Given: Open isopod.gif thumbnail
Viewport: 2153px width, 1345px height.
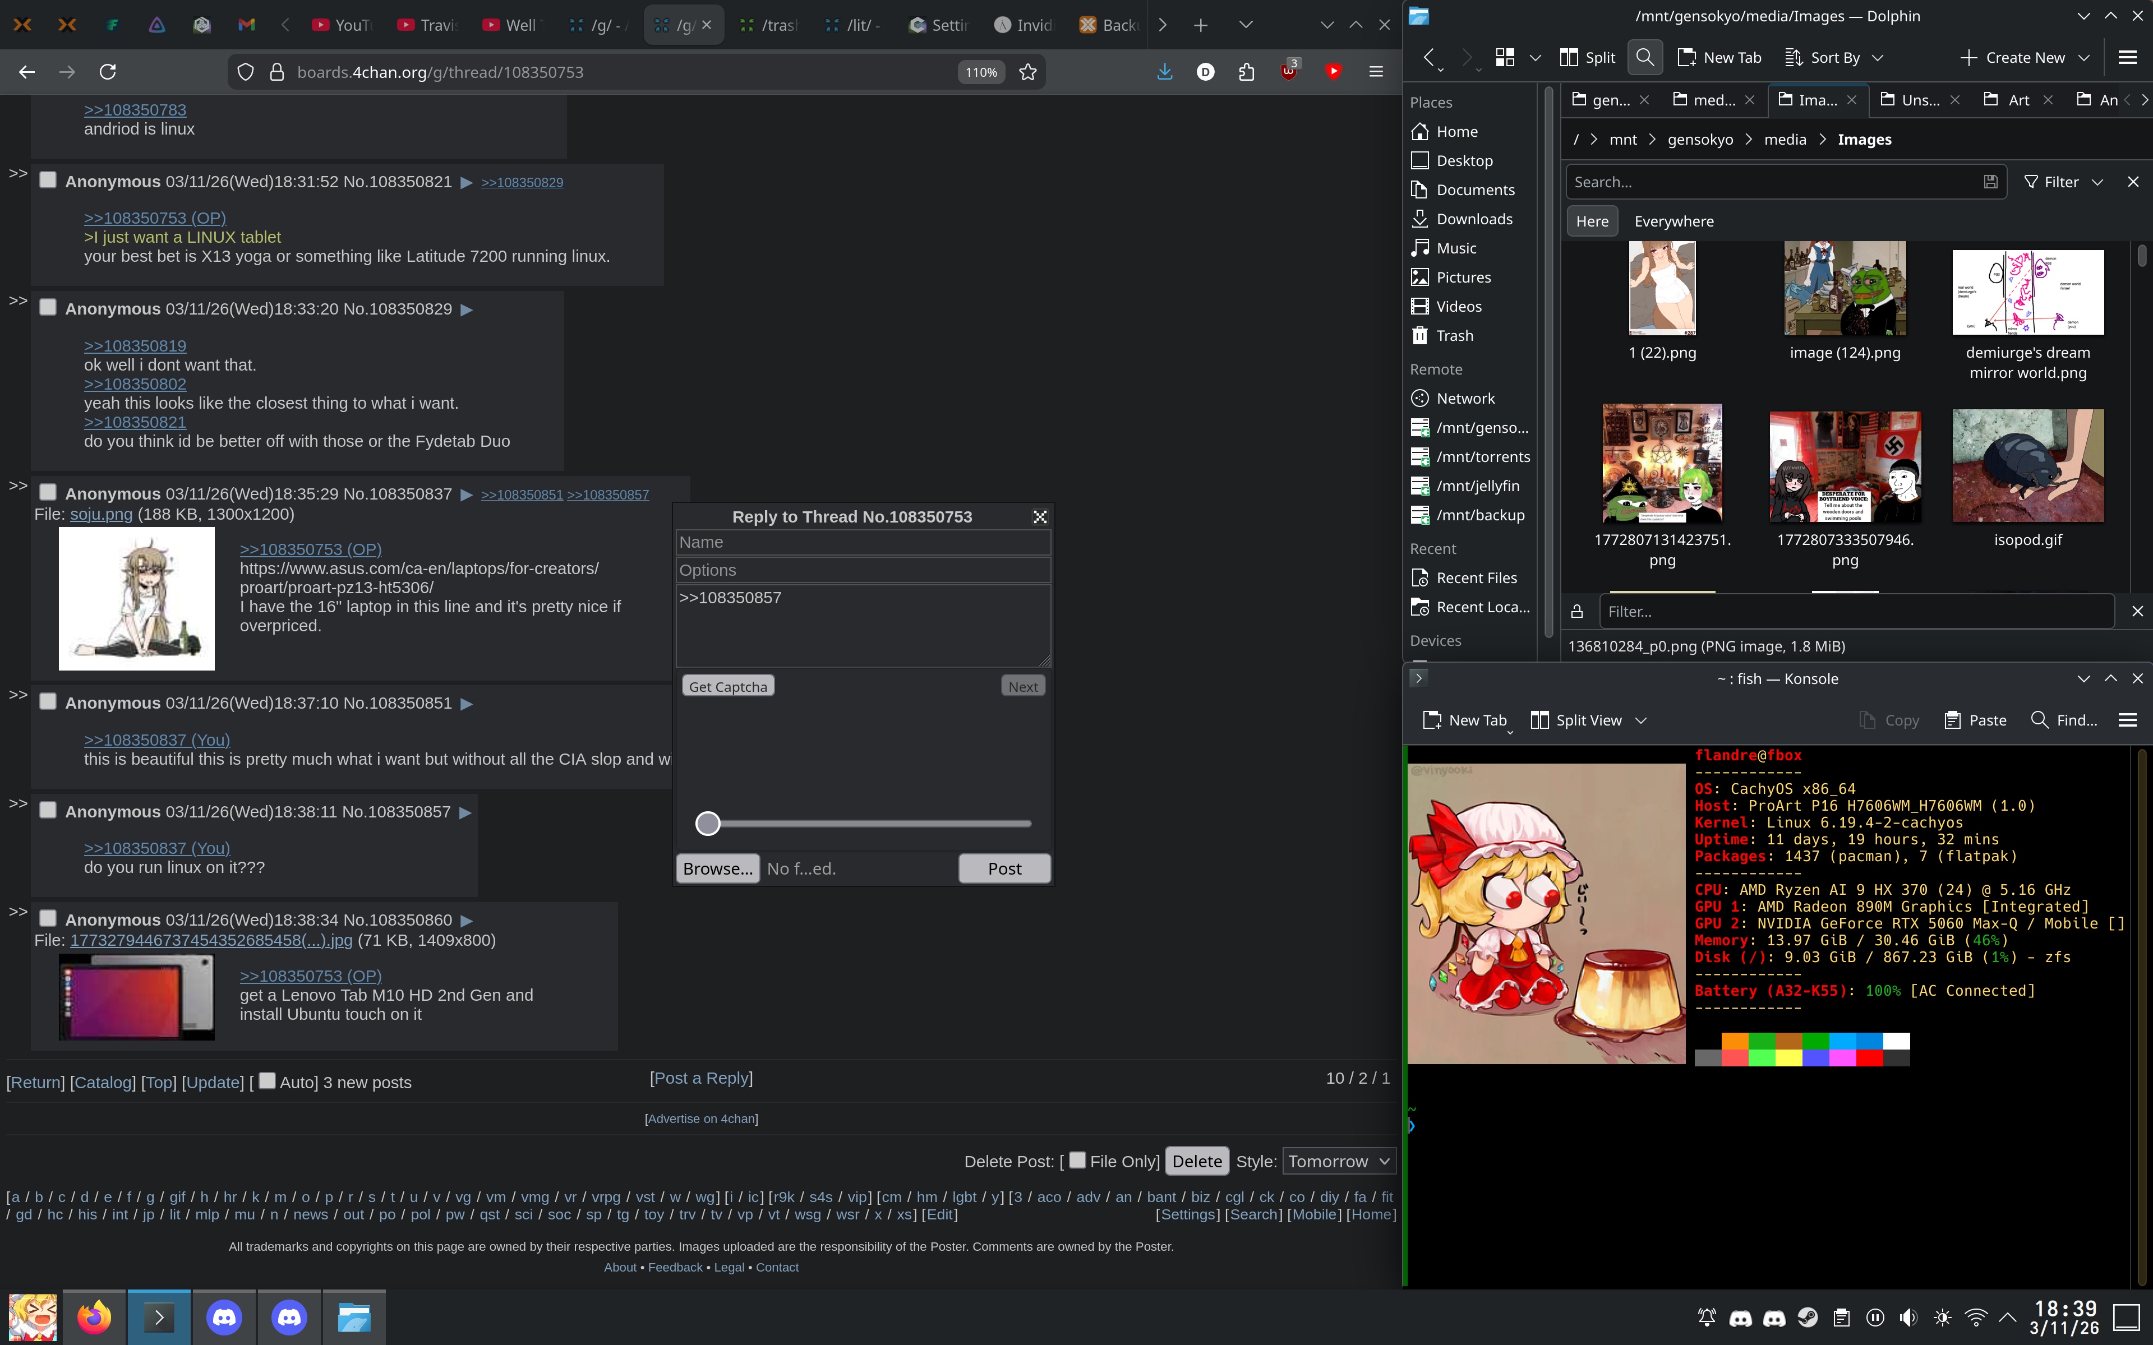Looking at the screenshot, I should point(2027,466).
